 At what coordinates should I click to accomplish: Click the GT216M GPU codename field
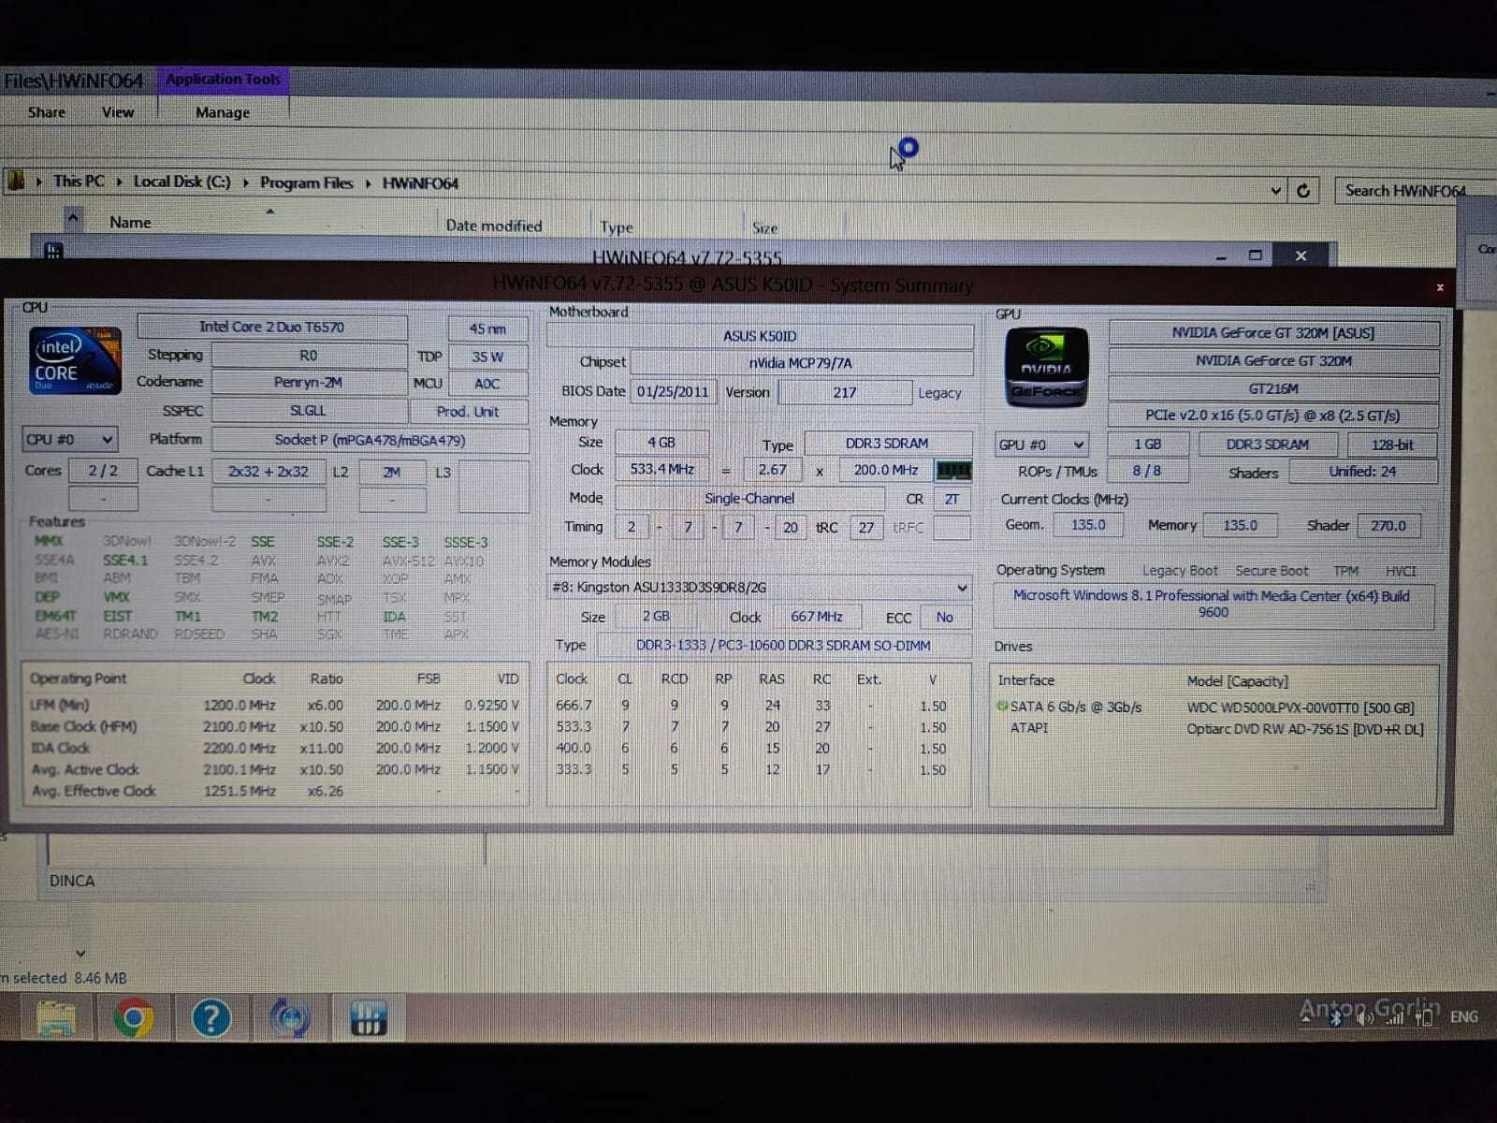point(1273,388)
